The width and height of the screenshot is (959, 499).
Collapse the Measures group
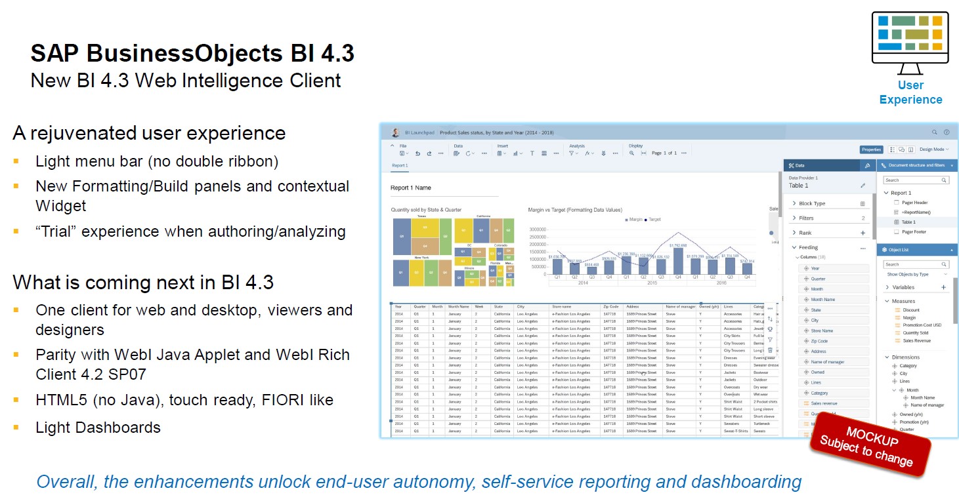pyautogui.click(x=887, y=301)
